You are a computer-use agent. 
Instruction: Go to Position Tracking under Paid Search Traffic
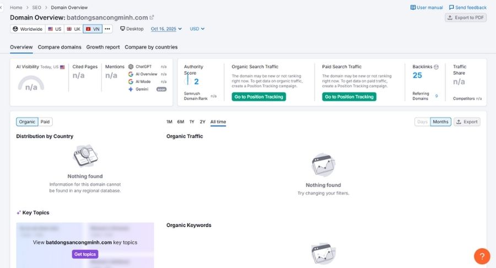coord(349,97)
